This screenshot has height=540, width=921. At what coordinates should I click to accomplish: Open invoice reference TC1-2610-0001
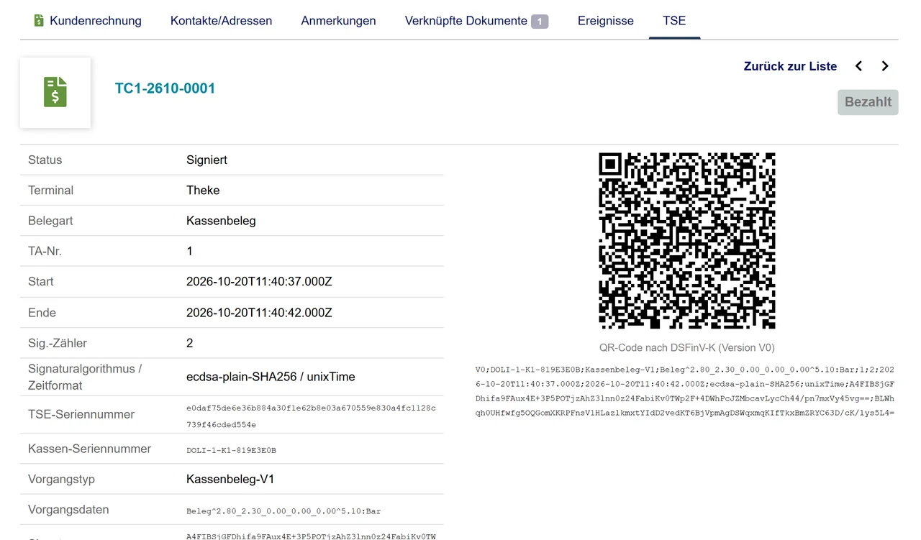(165, 88)
